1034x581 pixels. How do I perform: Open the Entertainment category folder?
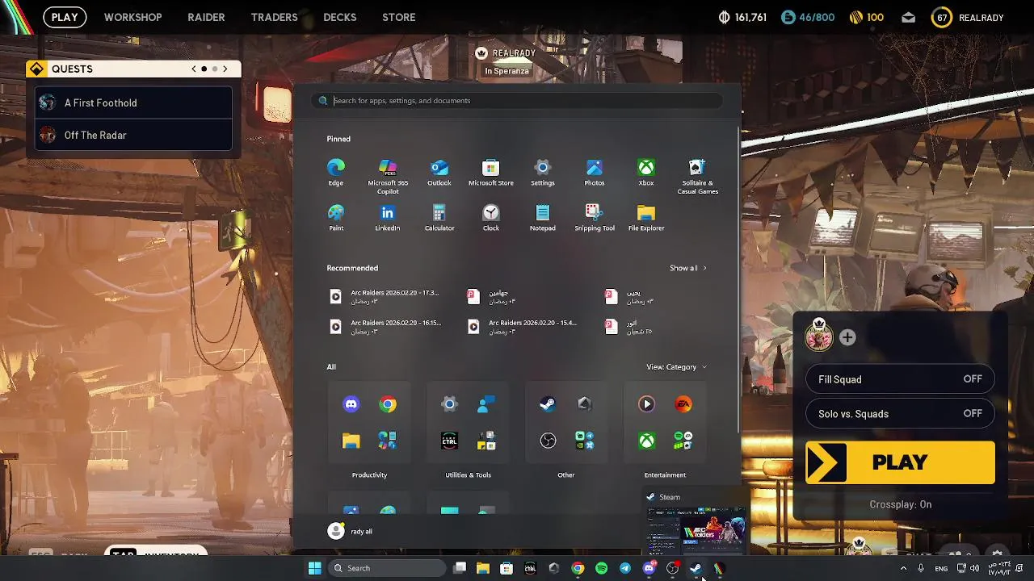click(x=665, y=475)
